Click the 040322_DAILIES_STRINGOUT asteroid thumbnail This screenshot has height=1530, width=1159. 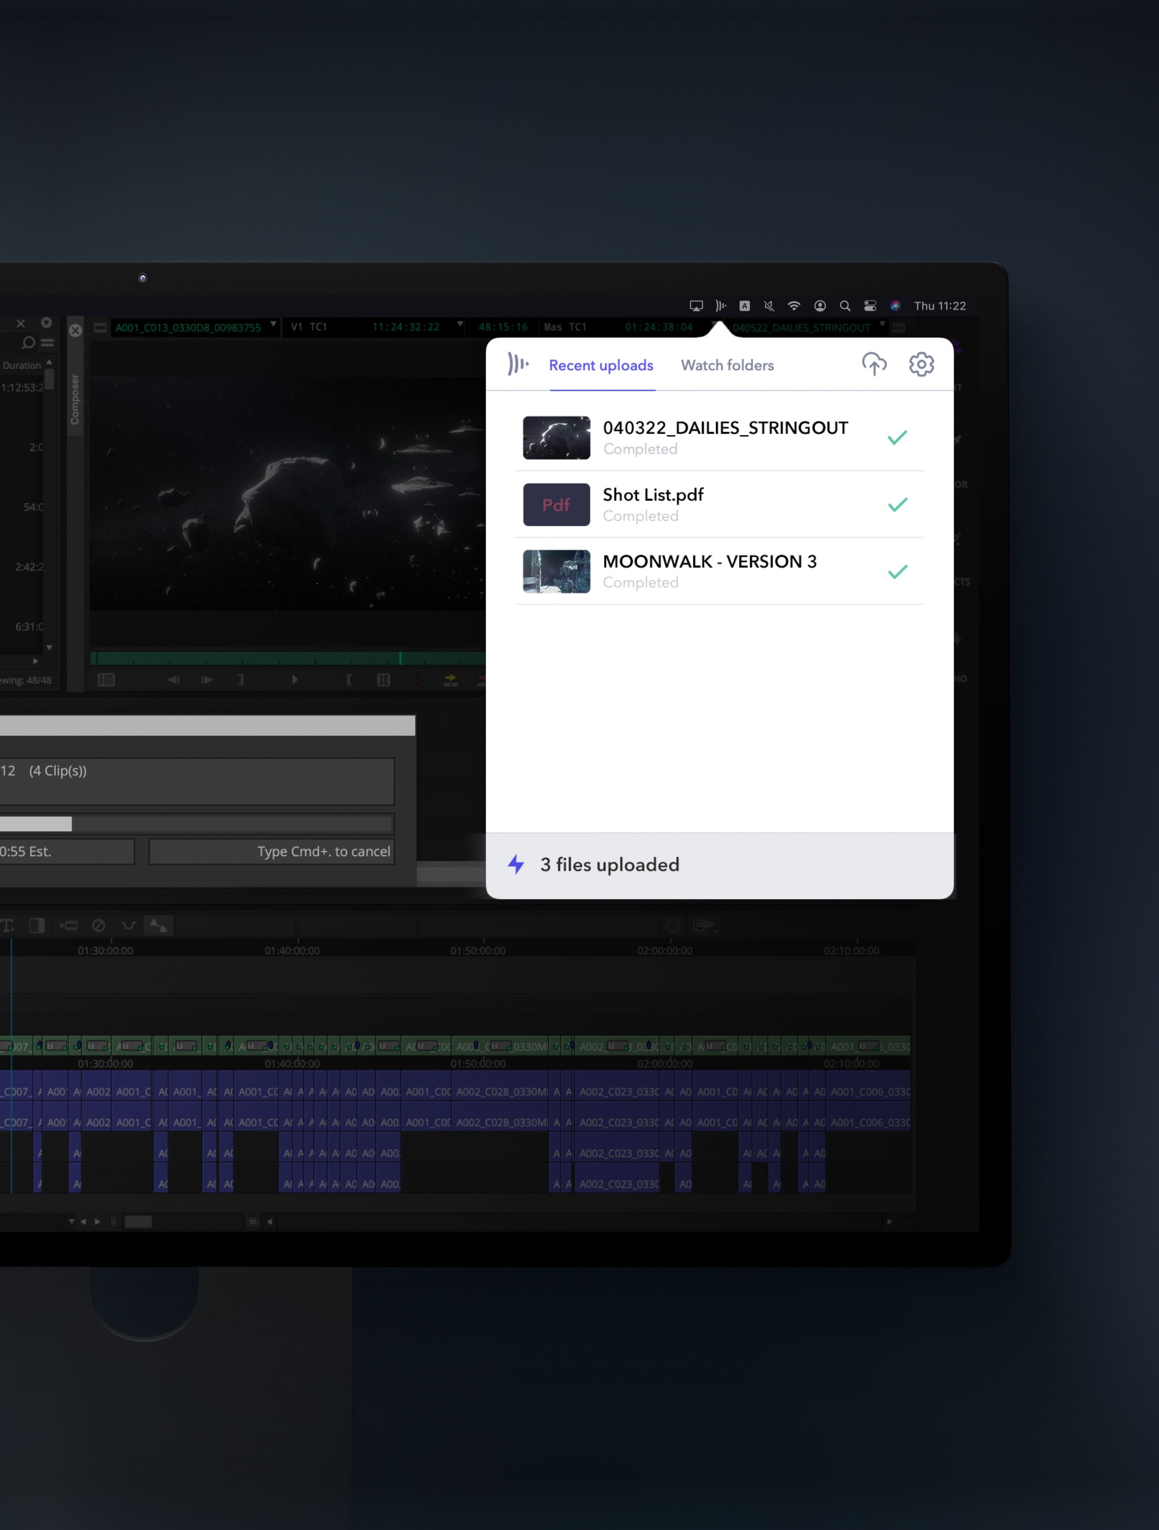point(556,438)
